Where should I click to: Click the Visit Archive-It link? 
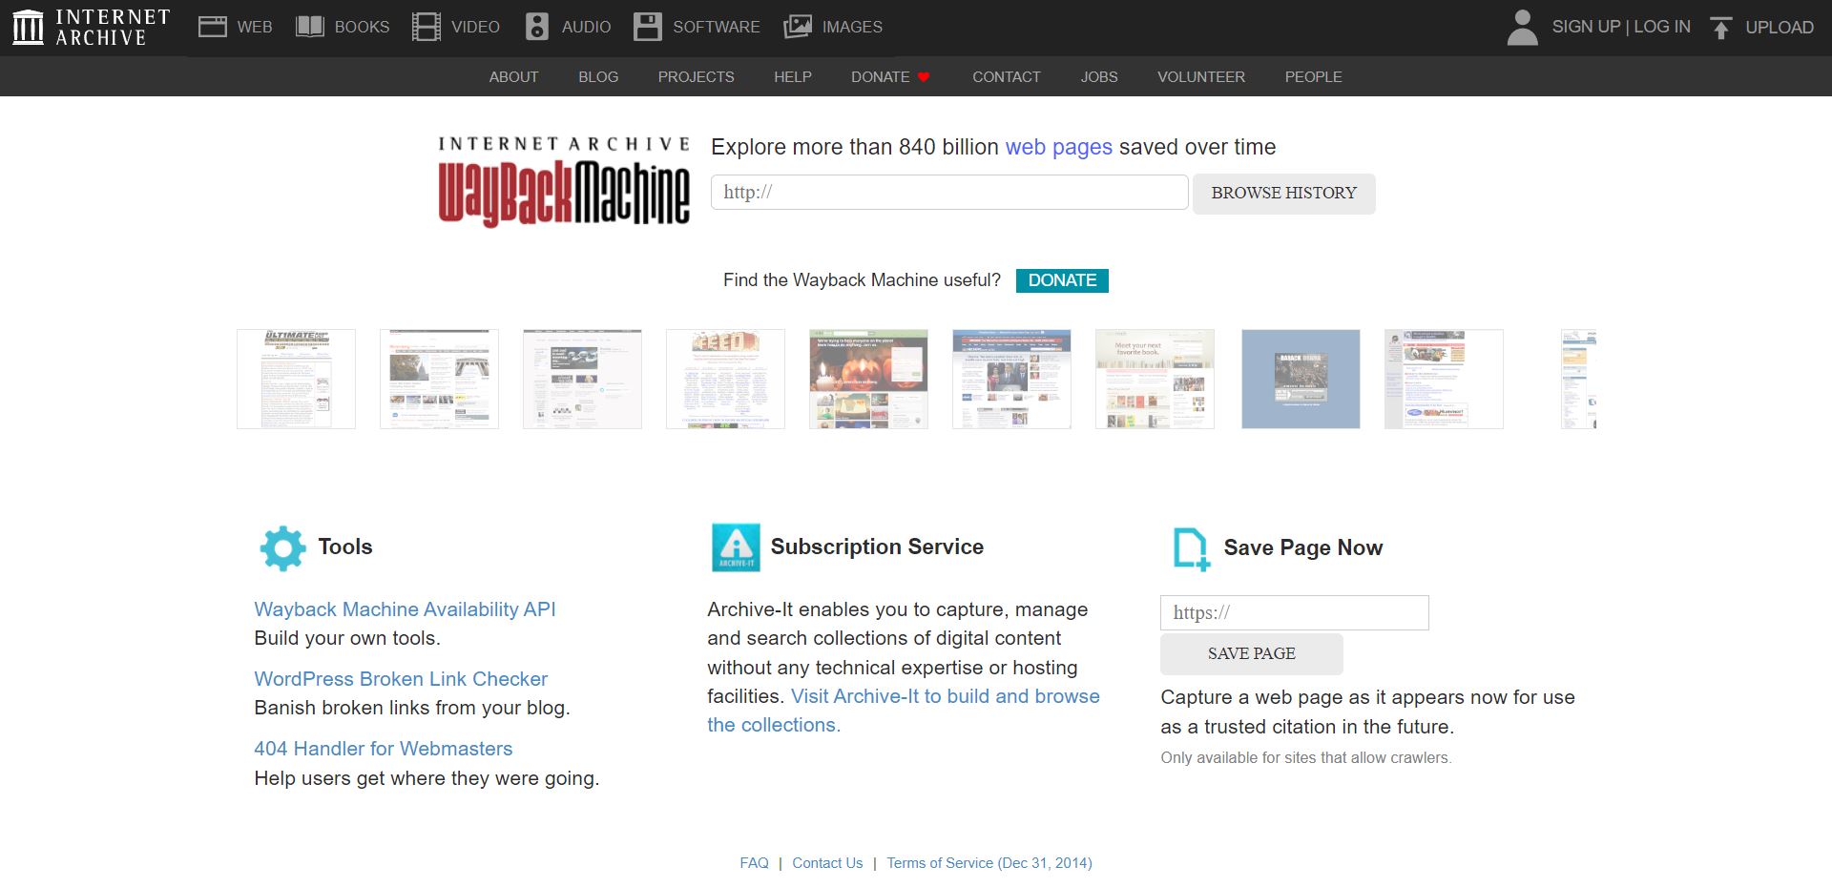pos(904,711)
